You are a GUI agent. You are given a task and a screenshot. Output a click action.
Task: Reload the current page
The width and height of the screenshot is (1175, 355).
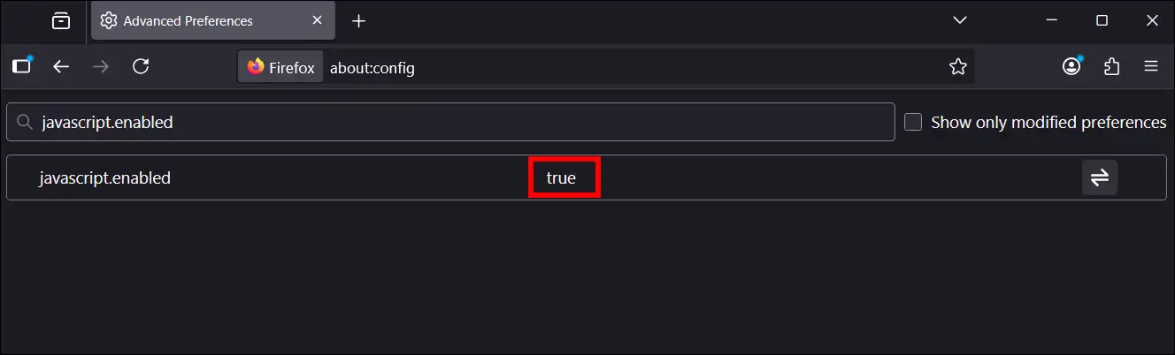141,66
